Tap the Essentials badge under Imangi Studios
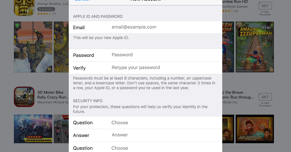 (x=47, y=9)
